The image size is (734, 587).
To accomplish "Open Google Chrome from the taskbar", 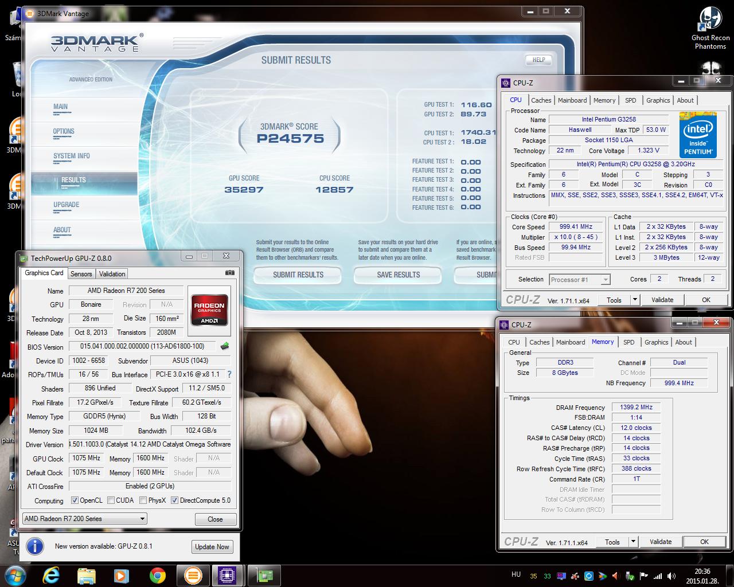I will point(158,575).
